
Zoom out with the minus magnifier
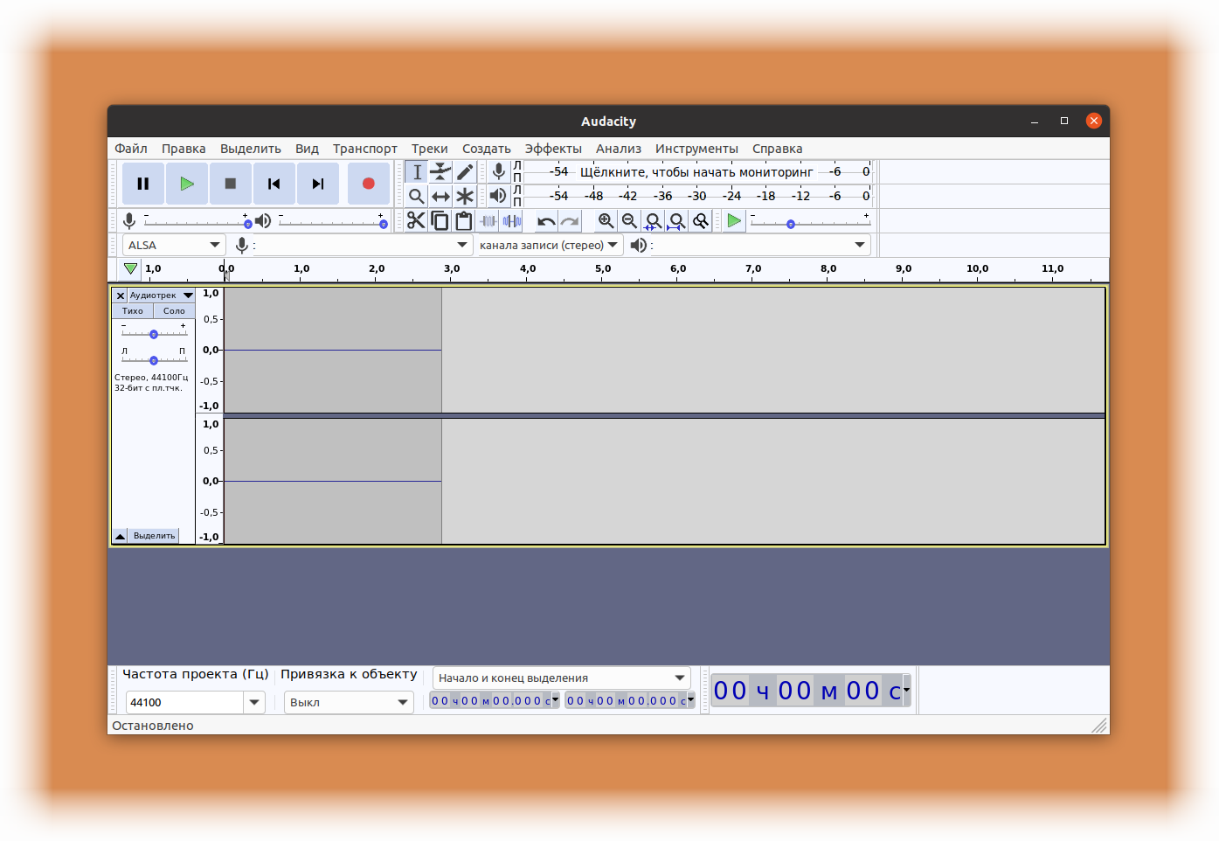pyautogui.click(x=629, y=221)
